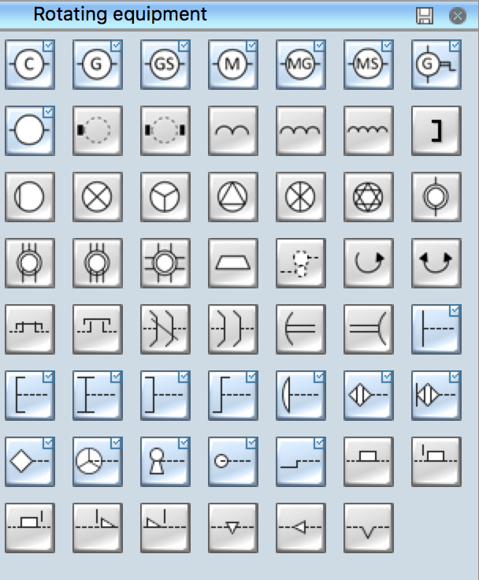This screenshot has width=479, height=580.
Task: Select the MG motor-generator symbol
Action: 301,65
